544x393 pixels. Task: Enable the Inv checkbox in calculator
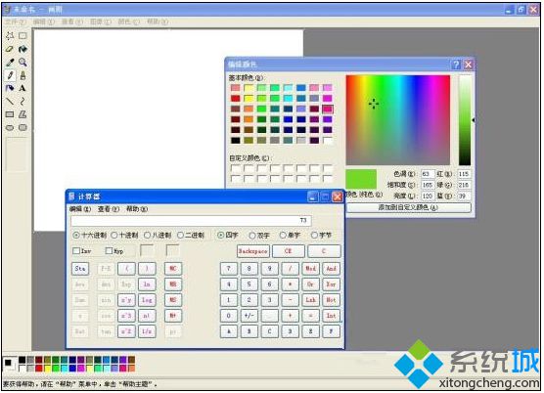click(x=76, y=251)
